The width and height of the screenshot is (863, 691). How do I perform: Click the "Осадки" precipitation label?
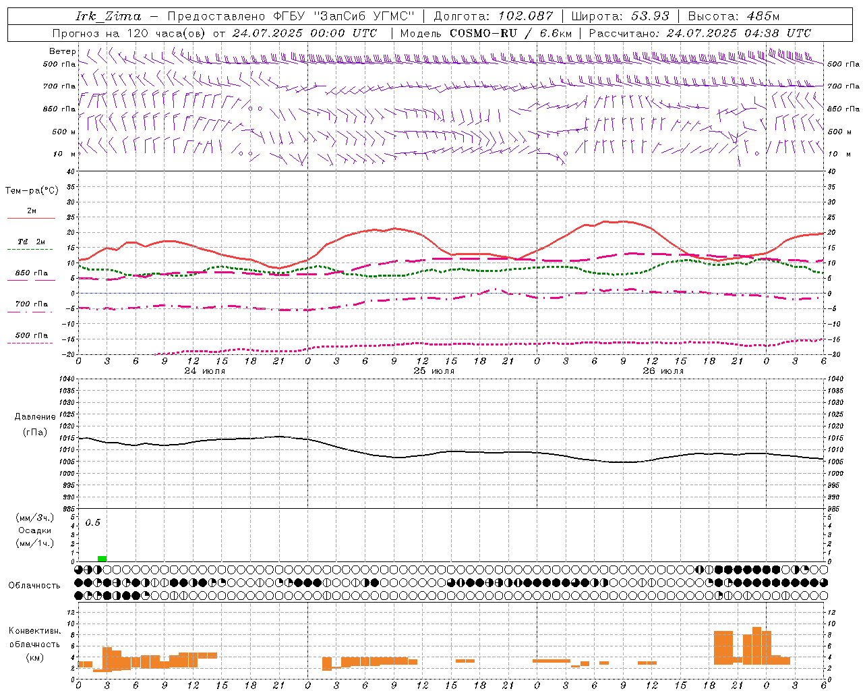coord(35,530)
